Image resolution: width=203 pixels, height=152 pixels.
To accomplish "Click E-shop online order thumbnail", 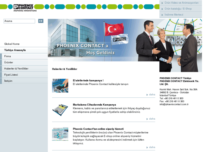I will pos(60,134).
